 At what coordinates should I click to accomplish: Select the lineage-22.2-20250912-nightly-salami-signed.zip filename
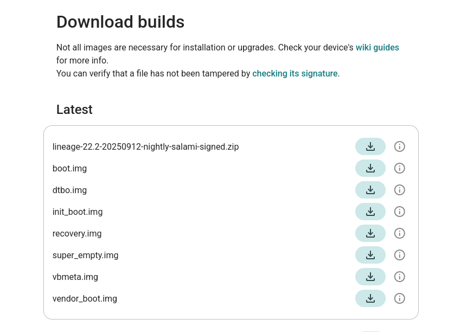(146, 147)
